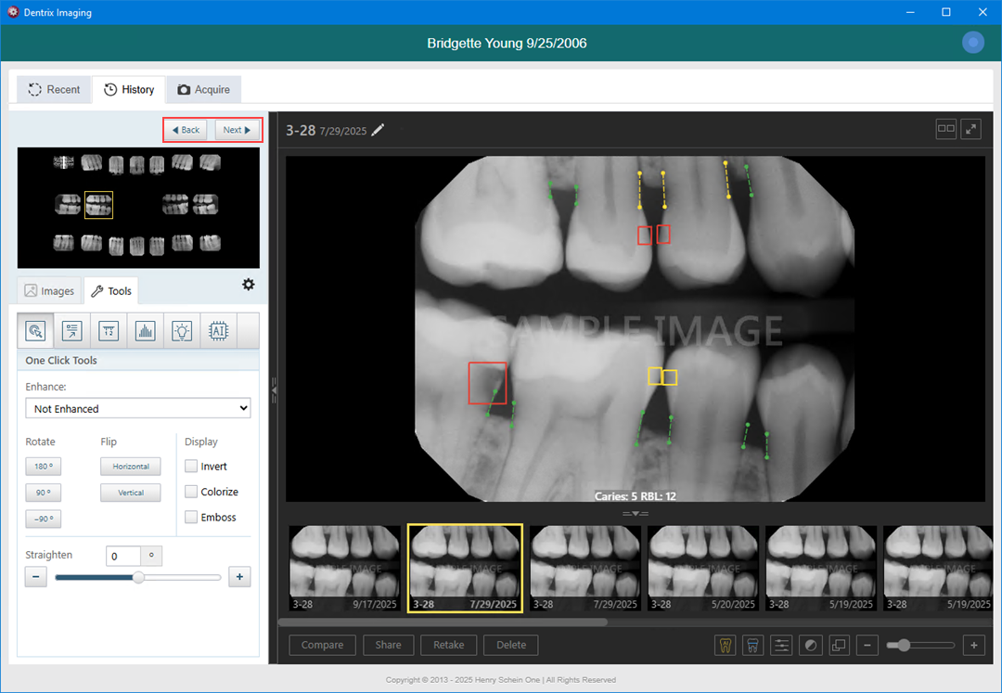The image size is (1002, 693).
Task: Click the Compare button
Action: click(x=322, y=645)
